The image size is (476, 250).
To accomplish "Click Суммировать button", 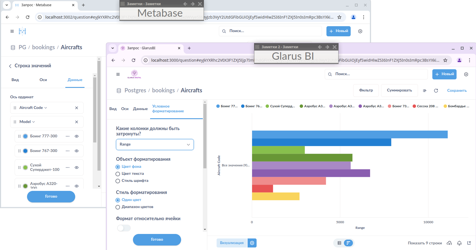I will click(x=399, y=90).
